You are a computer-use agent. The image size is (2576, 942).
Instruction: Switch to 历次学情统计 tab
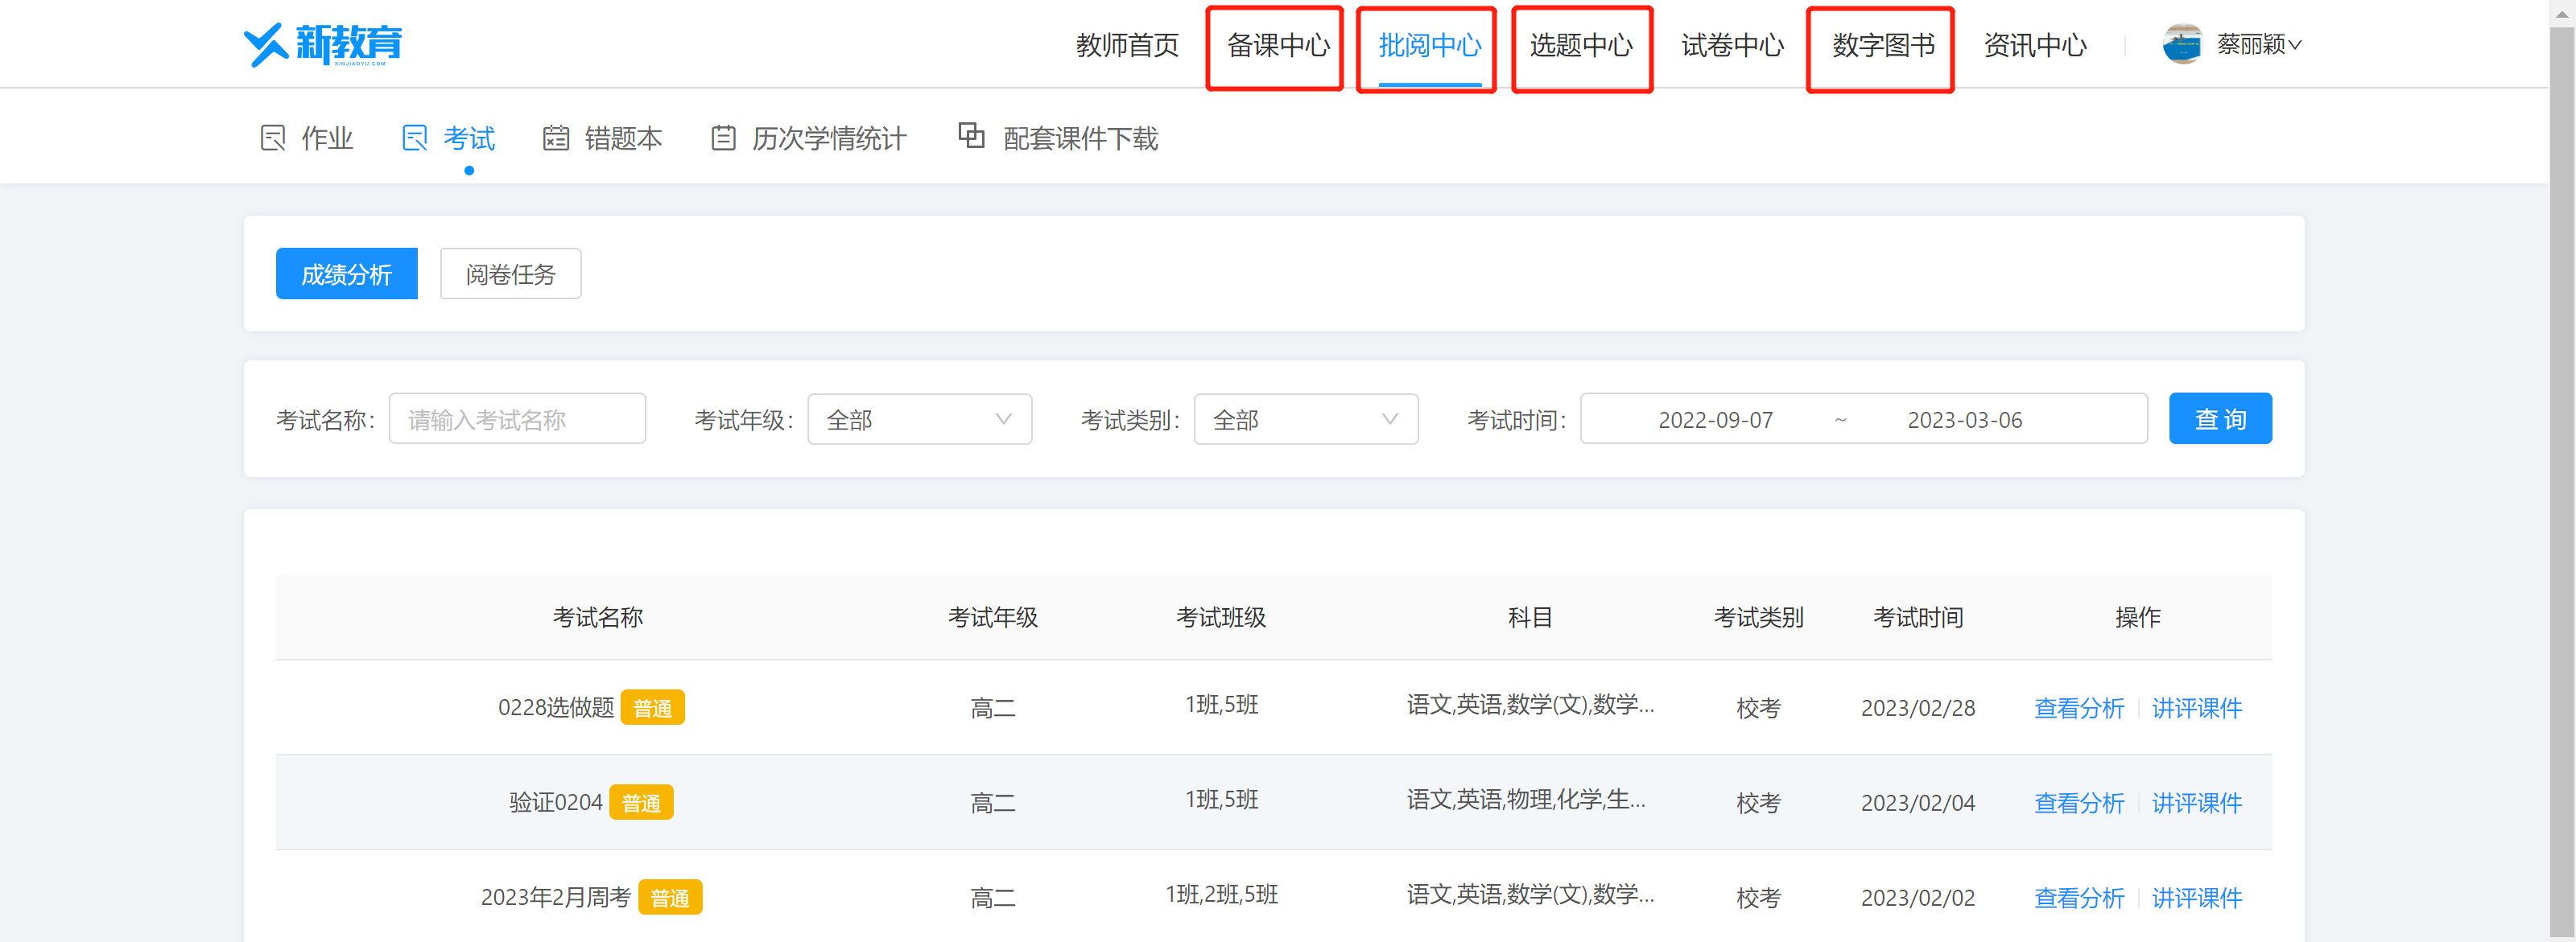click(x=809, y=138)
